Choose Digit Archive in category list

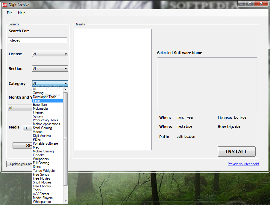point(48,136)
